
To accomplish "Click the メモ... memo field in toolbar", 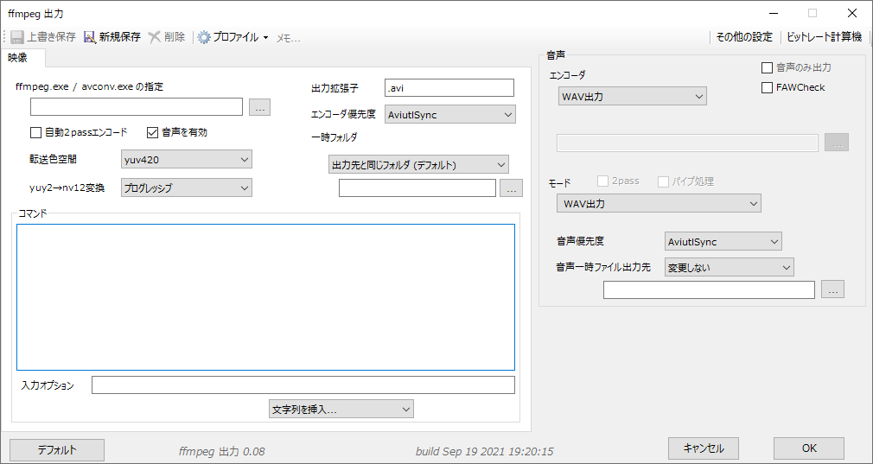I will click(289, 38).
